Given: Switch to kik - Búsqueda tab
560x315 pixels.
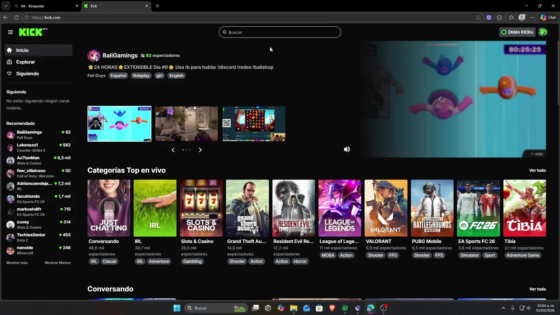Looking at the screenshot, I should point(45,6).
